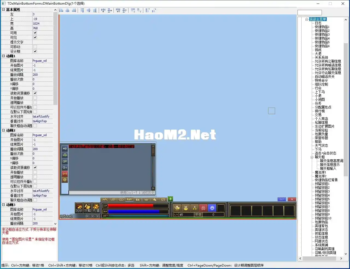Click the red broadcast icon in chat box
The height and width of the screenshot is (269, 350).
coord(65,174)
